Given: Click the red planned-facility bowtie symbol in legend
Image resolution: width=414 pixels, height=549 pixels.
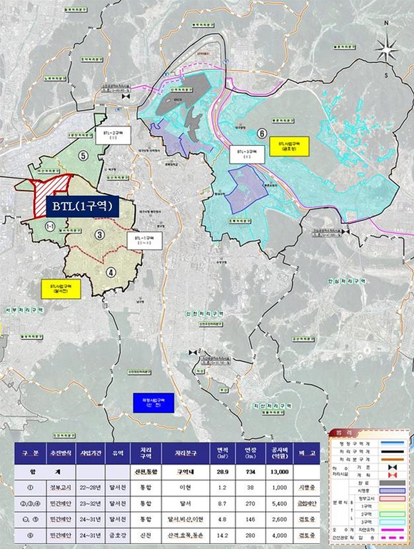Looking at the screenshot, I should click(x=393, y=475).
